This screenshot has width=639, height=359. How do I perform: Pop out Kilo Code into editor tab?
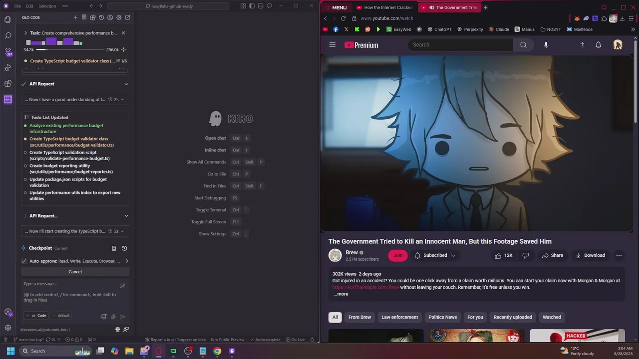coord(127,17)
